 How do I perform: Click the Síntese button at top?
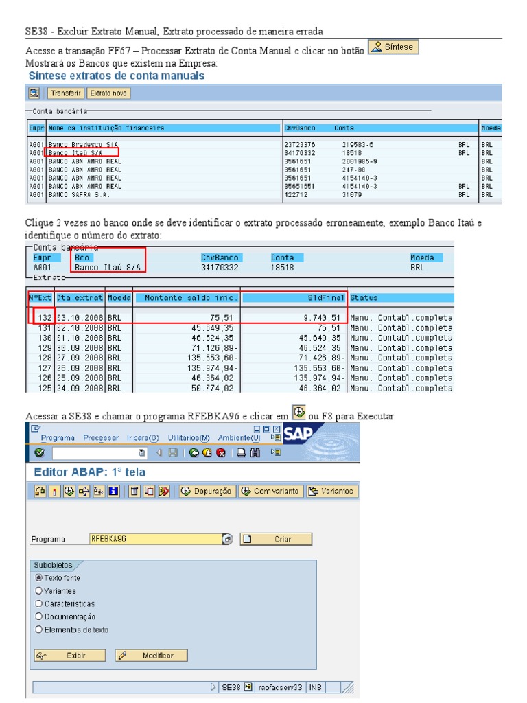[x=393, y=47]
